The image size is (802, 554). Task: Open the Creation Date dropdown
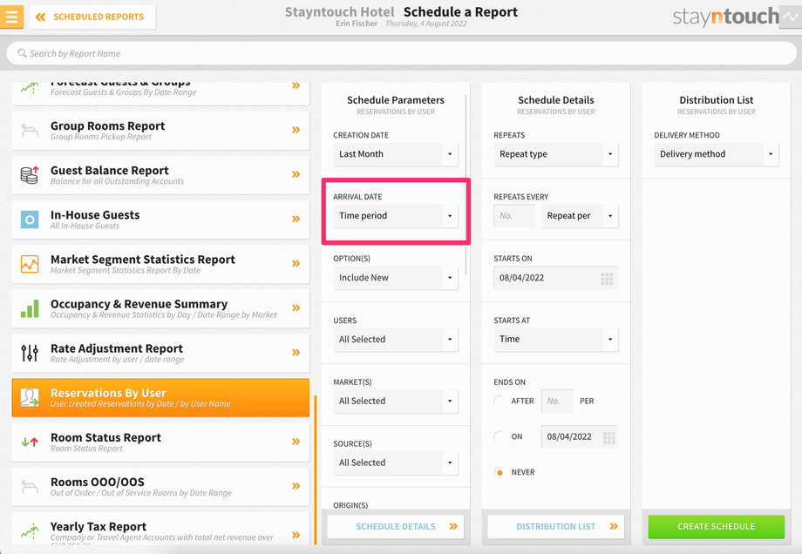[x=396, y=154]
